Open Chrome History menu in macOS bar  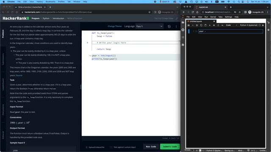coord(39,2)
